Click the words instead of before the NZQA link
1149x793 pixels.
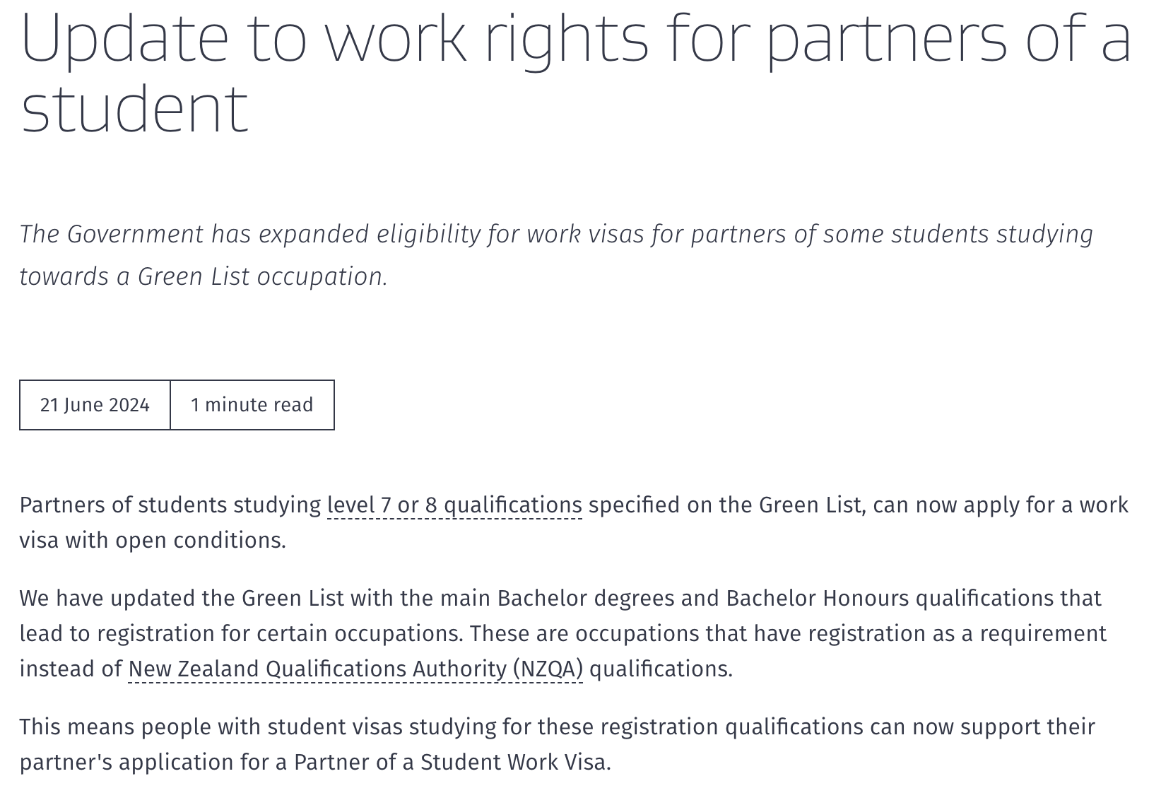71,669
